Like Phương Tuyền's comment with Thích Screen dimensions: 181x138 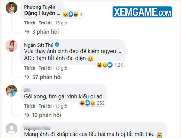tap(30, 23)
